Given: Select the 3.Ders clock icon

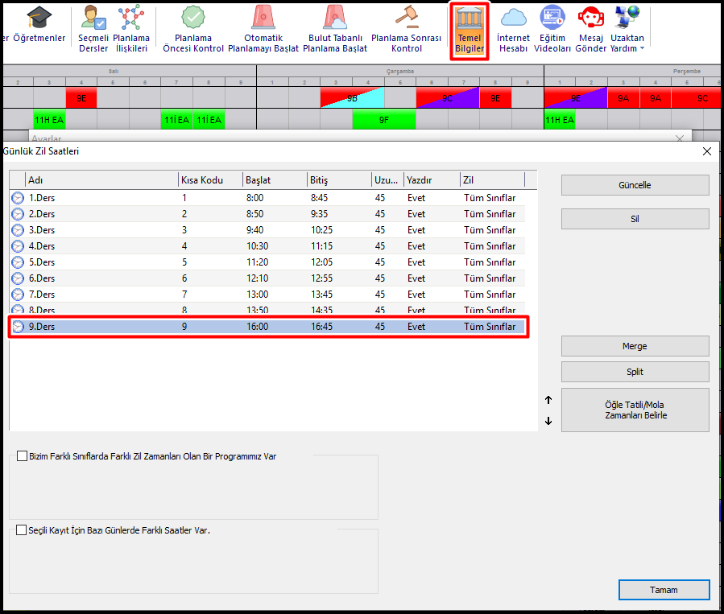Looking at the screenshot, I should 18,230.
